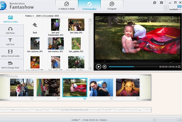The height and width of the screenshot is (122, 182).
Task: Expand the media01 account dropdown
Action: [180, 9]
